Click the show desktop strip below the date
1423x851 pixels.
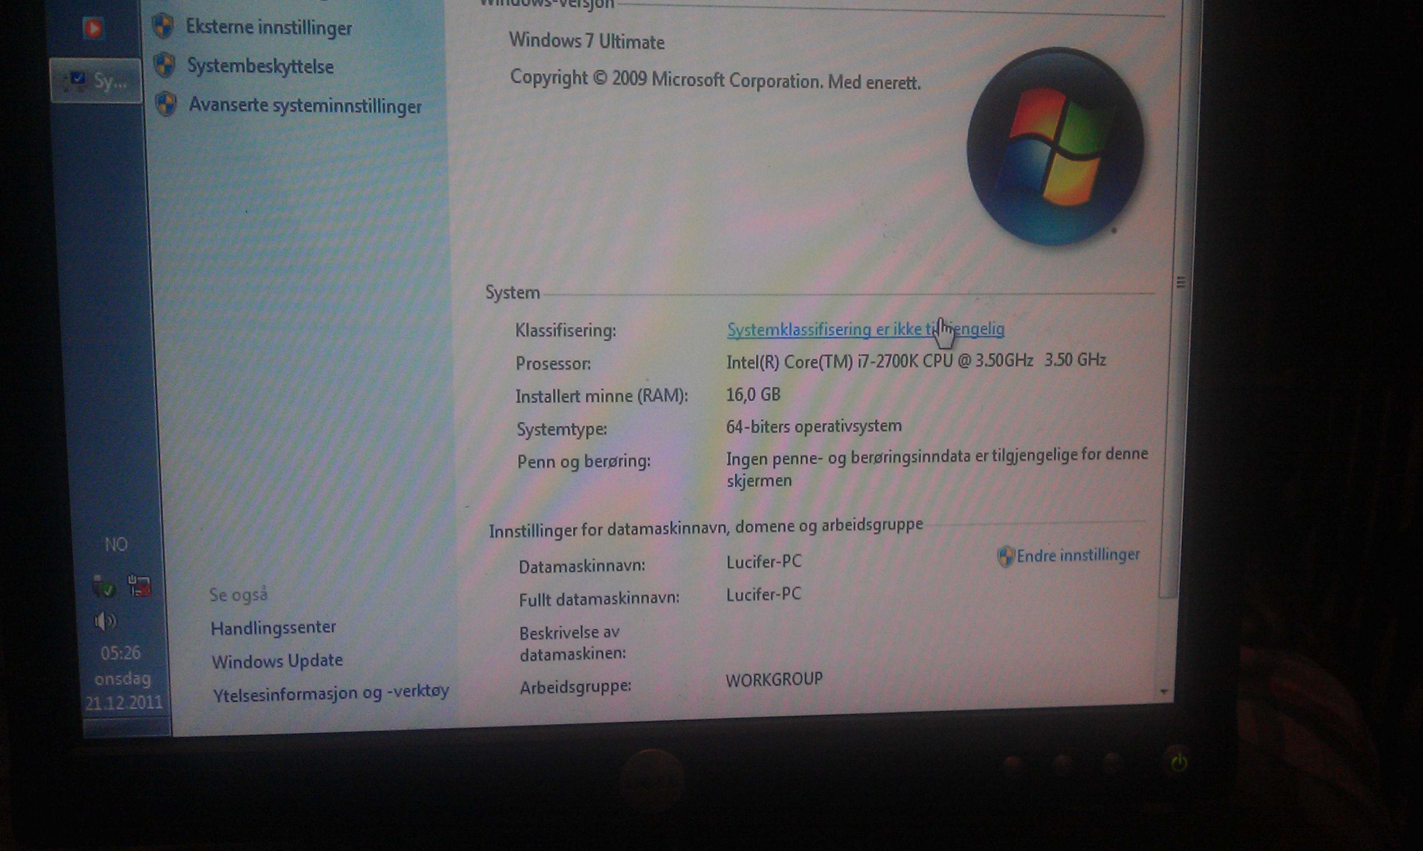[x=127, y=727]
